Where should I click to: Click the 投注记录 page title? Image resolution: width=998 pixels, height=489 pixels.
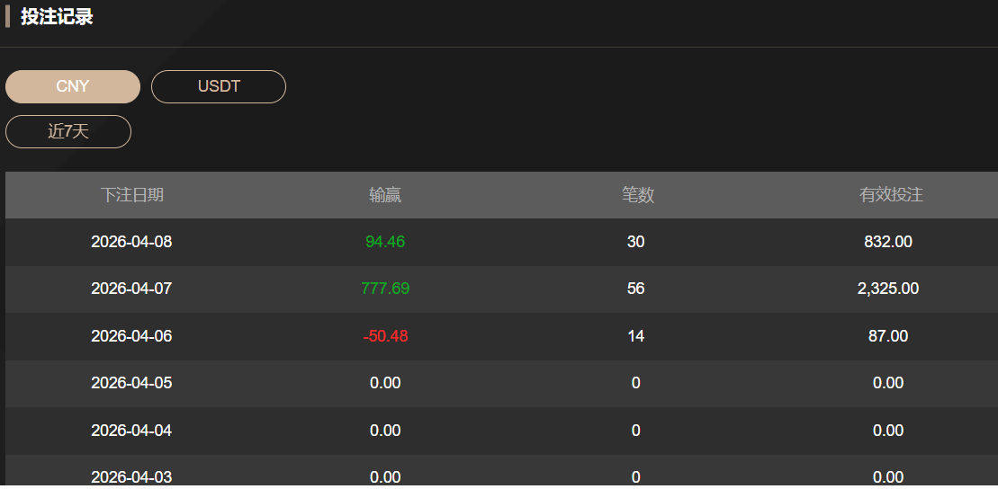57,17
